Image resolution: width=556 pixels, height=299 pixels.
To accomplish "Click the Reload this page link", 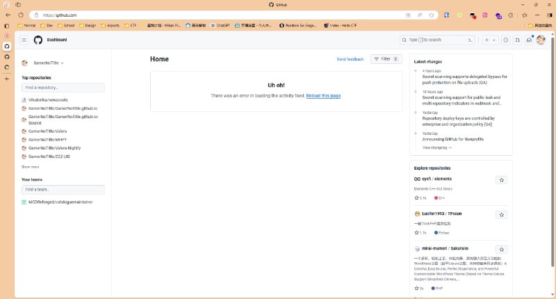I will (x=323, y=95).
